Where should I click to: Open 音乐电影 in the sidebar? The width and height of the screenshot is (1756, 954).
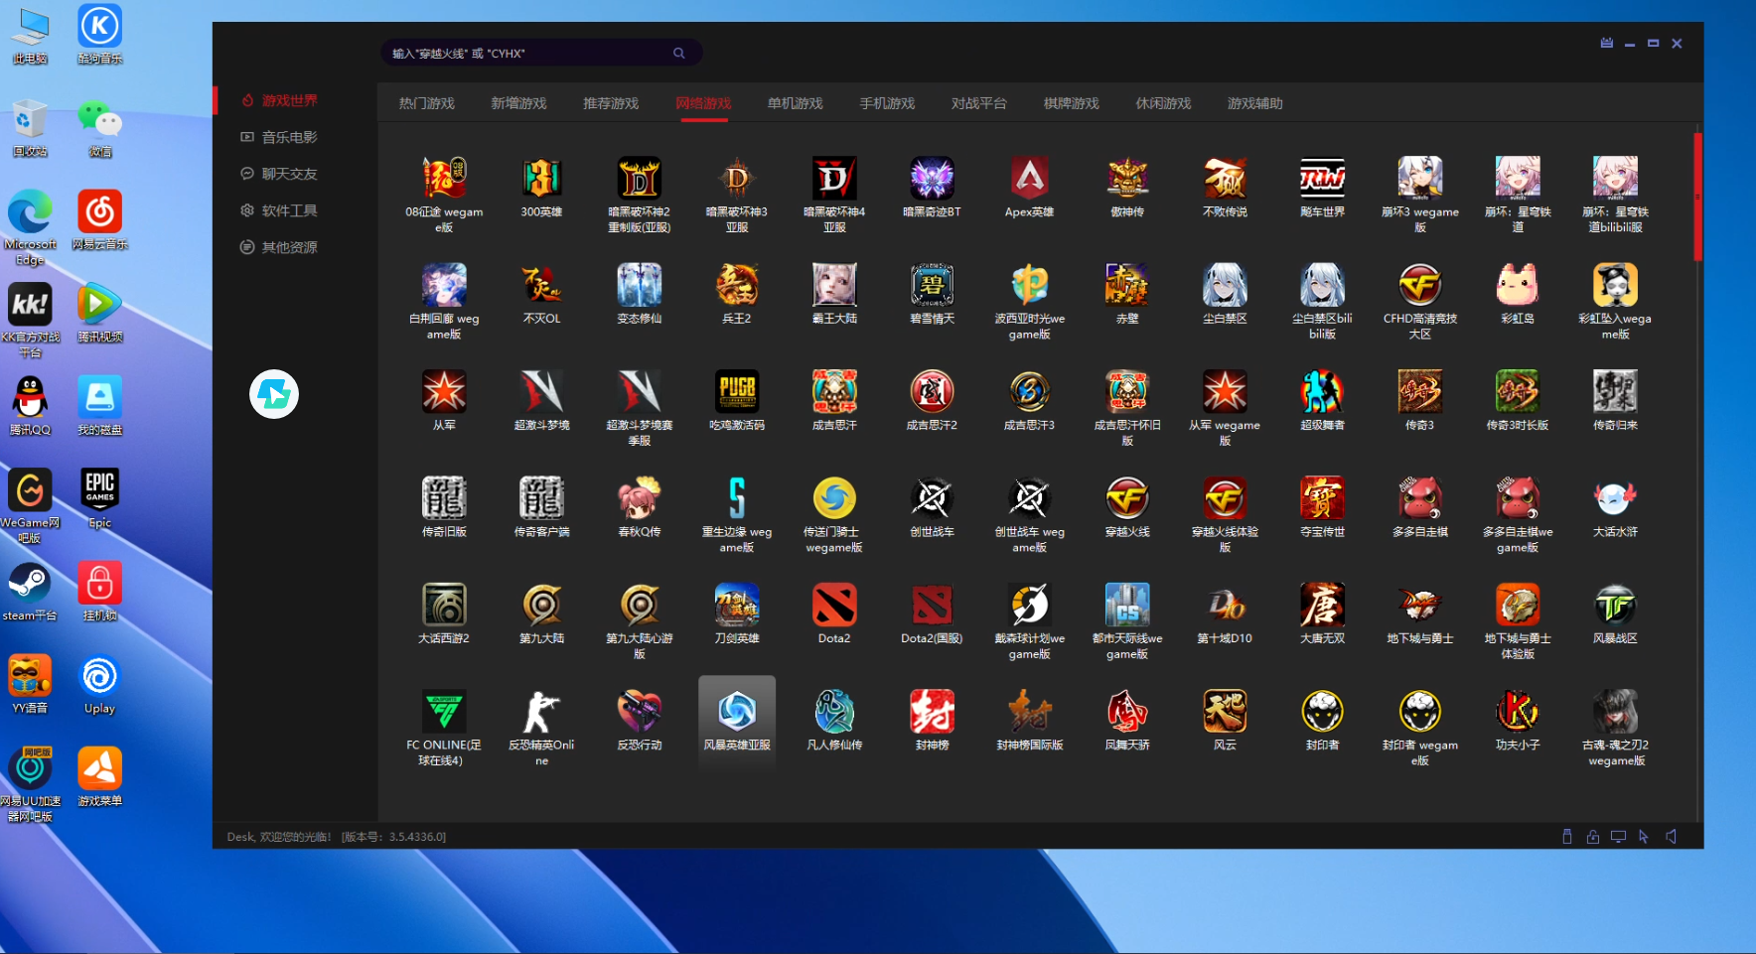tap(279, 137)
